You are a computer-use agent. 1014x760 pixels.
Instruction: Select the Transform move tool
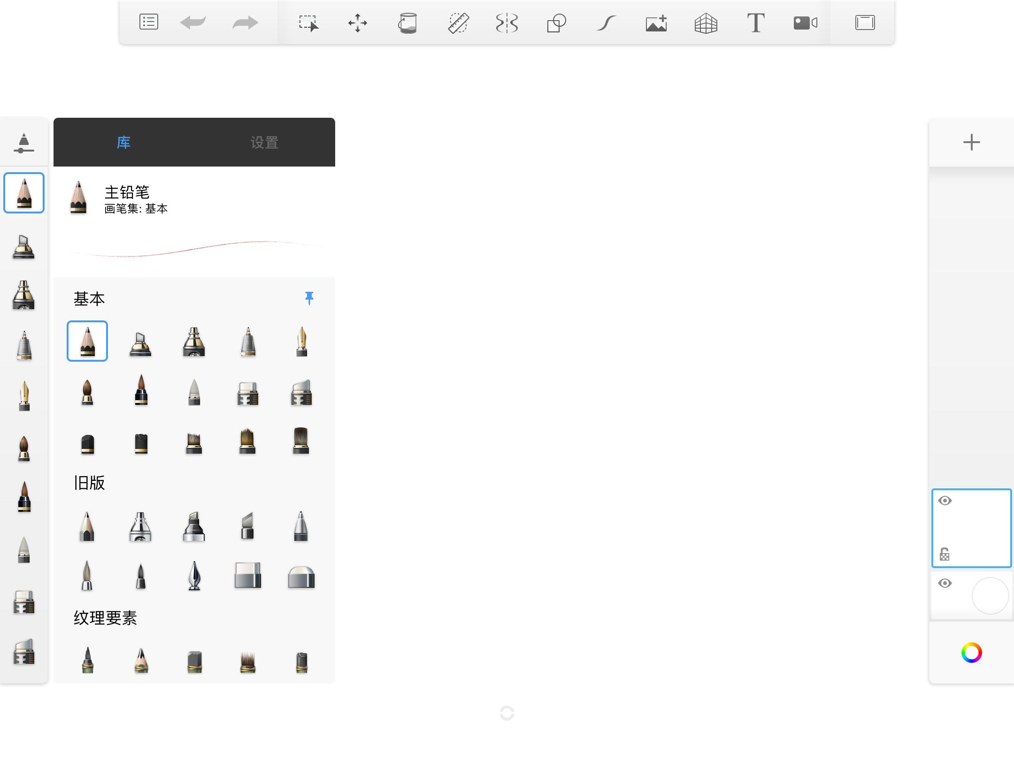pyautogui.click(x=358, y=23)
